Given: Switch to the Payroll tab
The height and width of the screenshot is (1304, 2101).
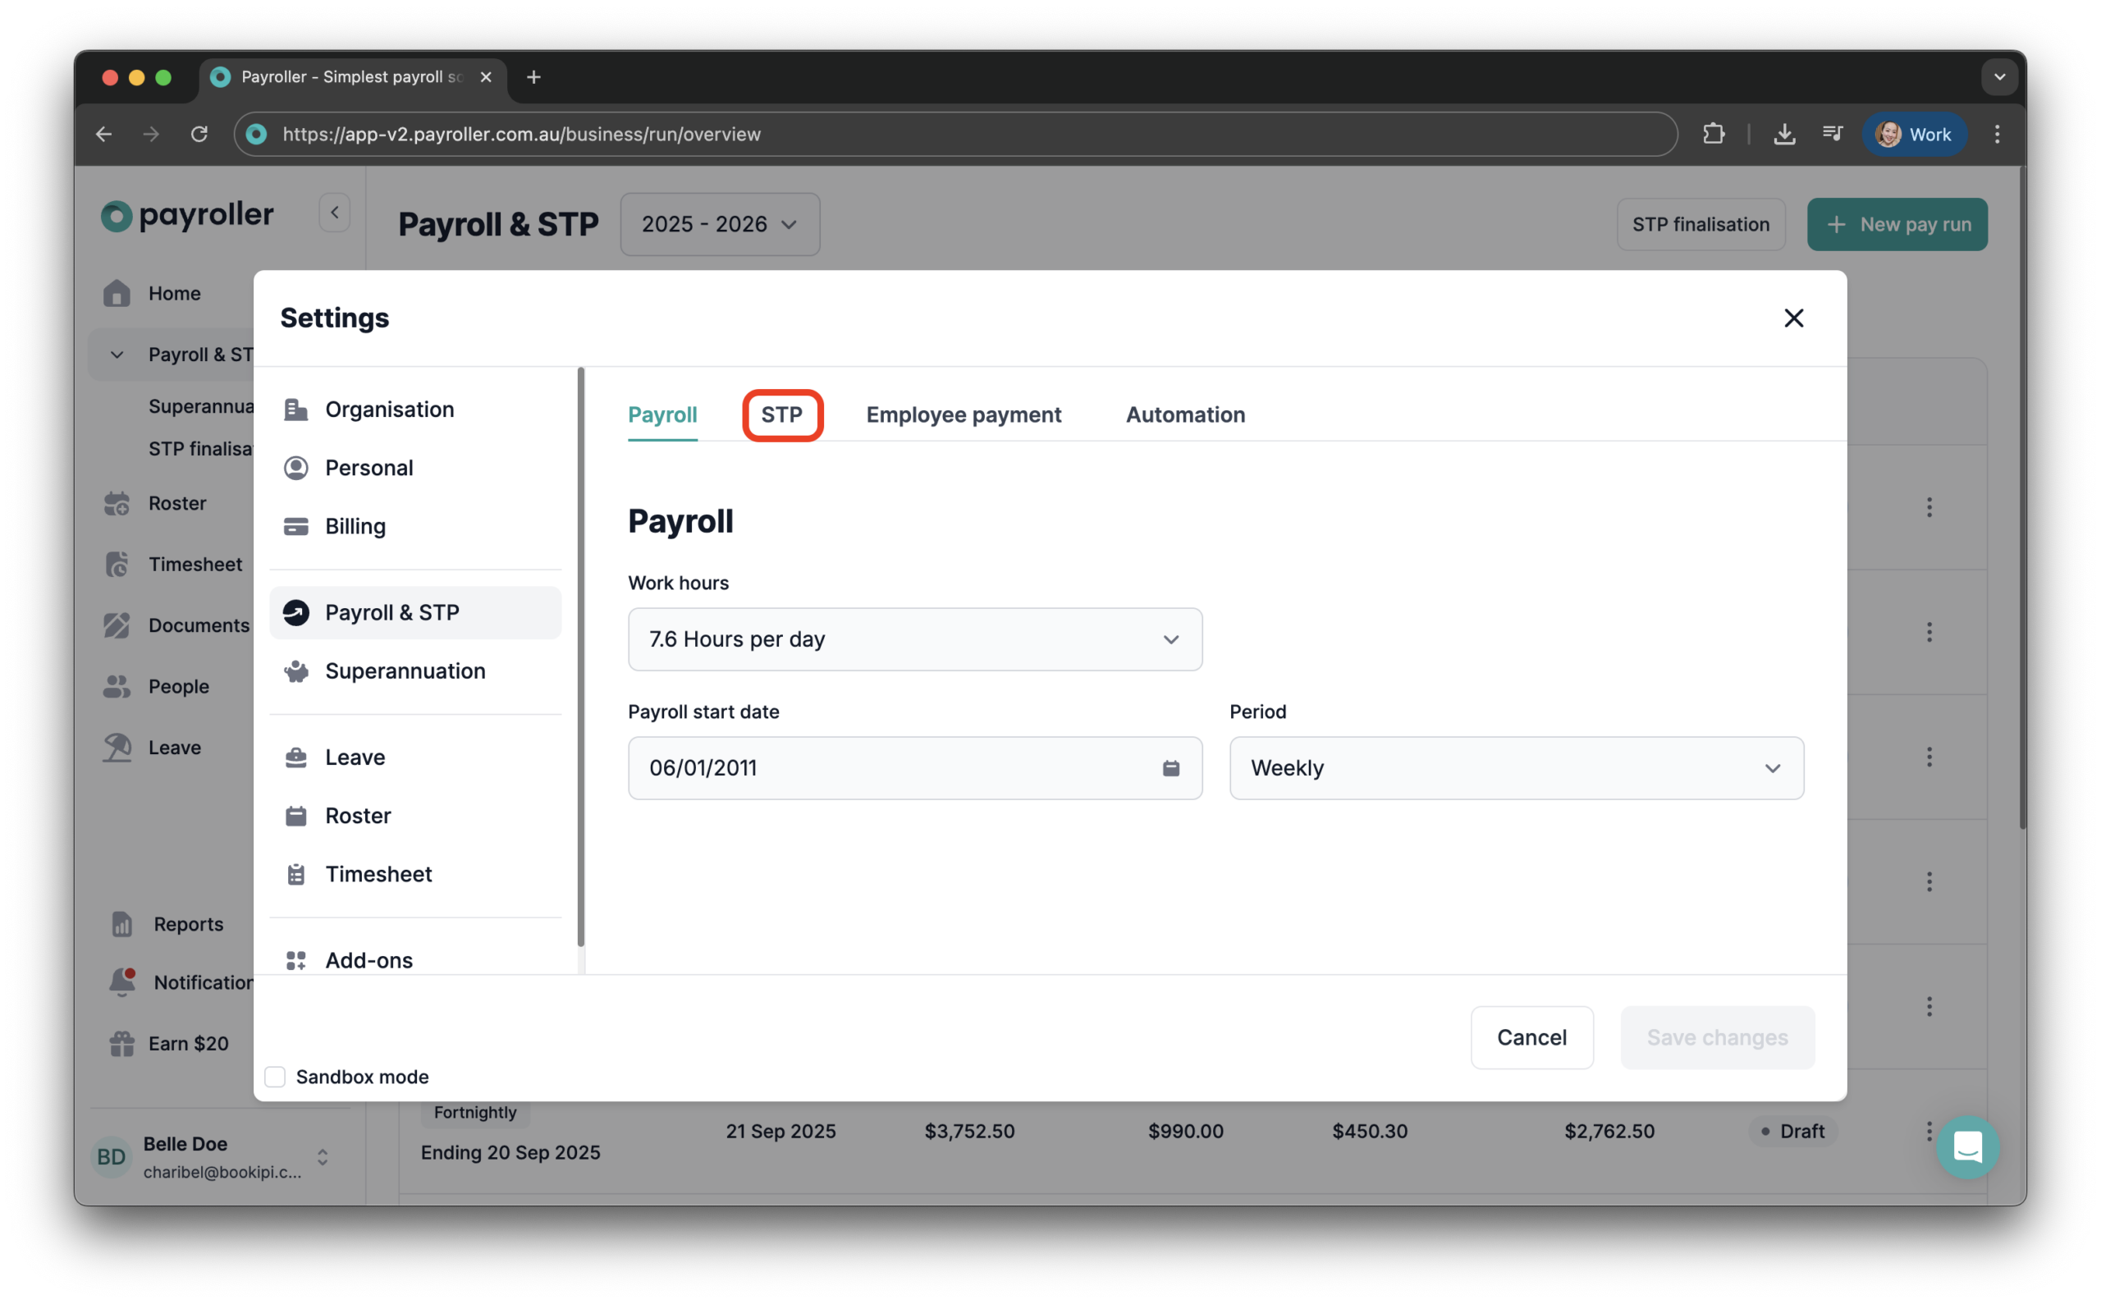Looking at the screenshot, I should (662, 414).
